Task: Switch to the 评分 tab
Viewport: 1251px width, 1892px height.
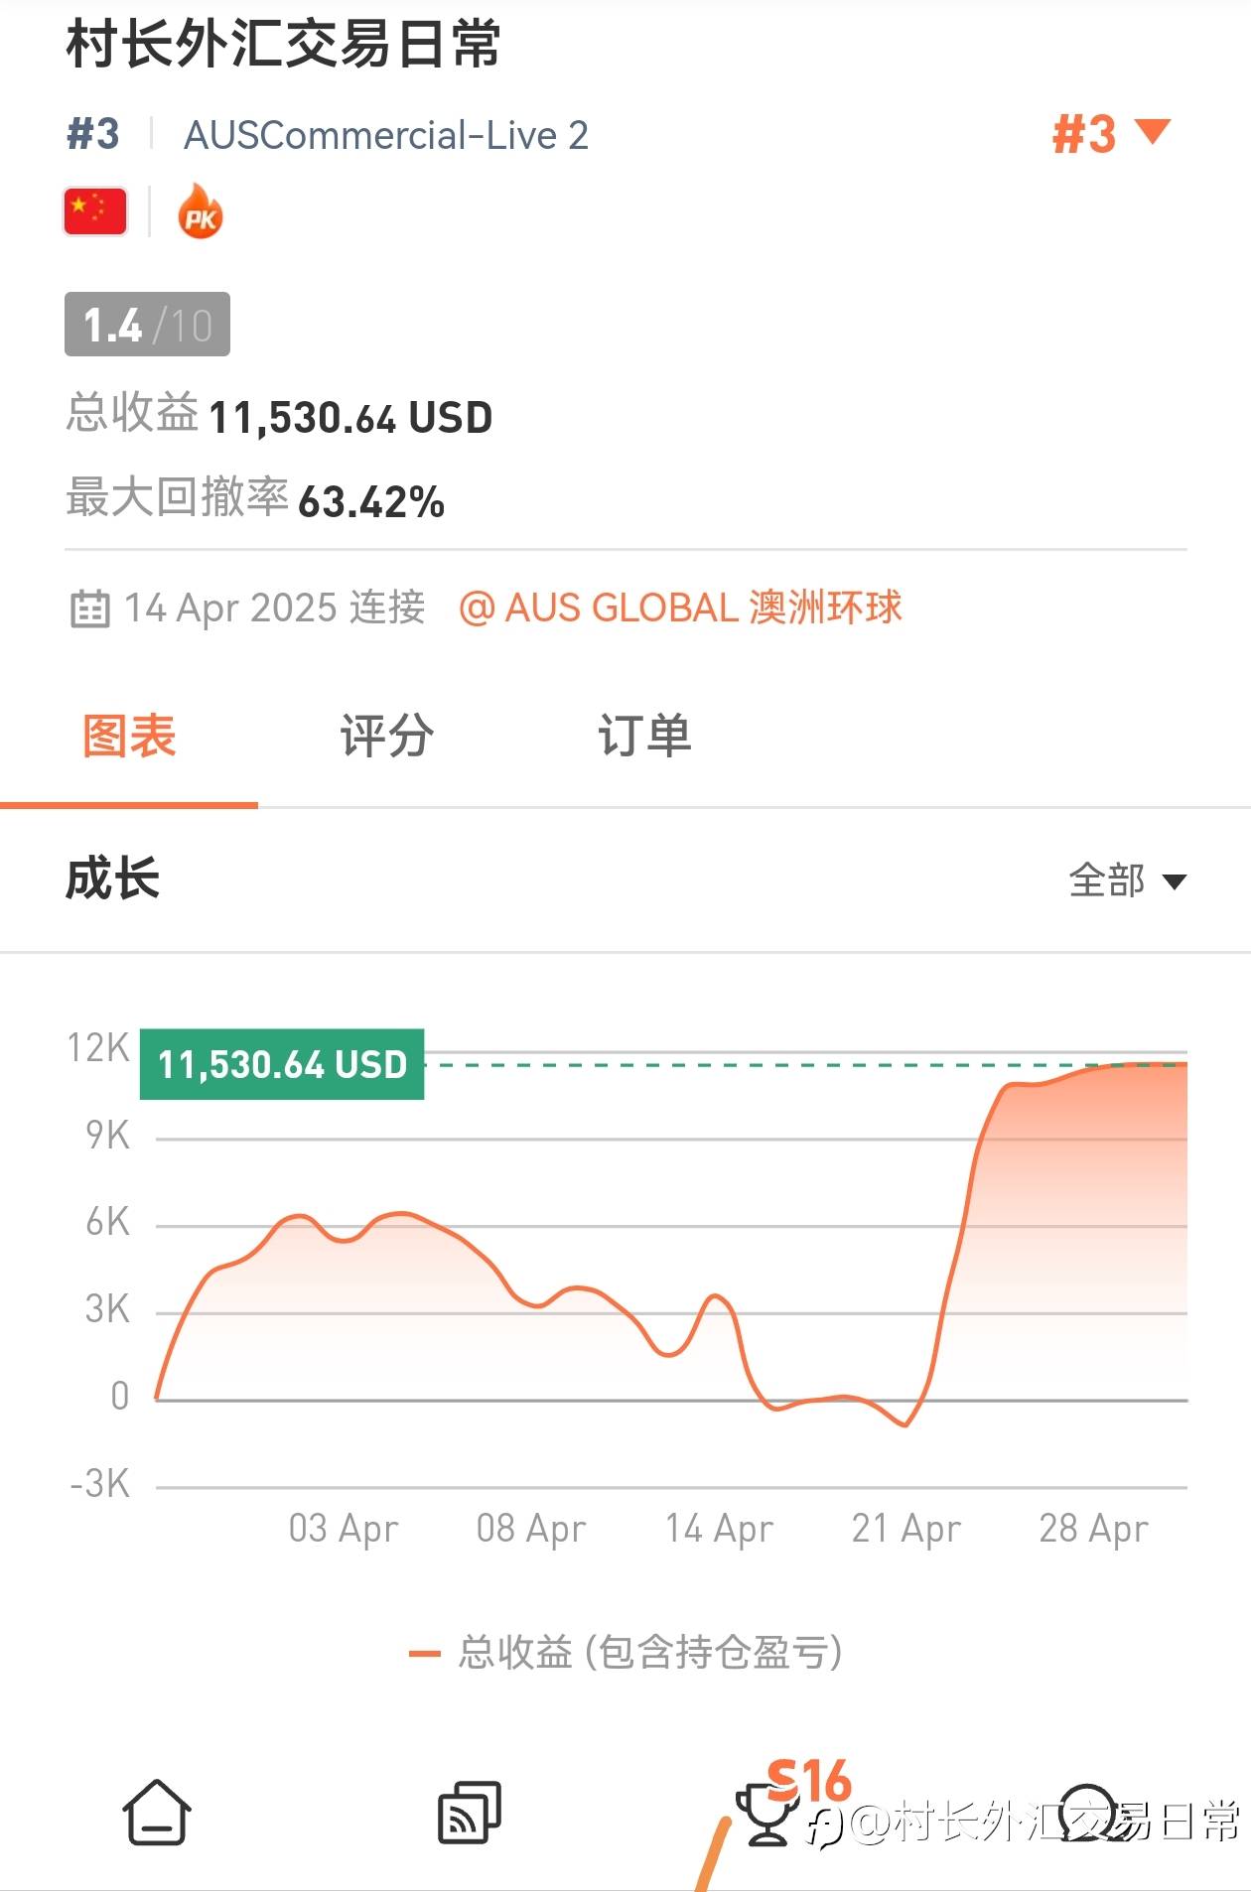Action: [x=386, y=737]
